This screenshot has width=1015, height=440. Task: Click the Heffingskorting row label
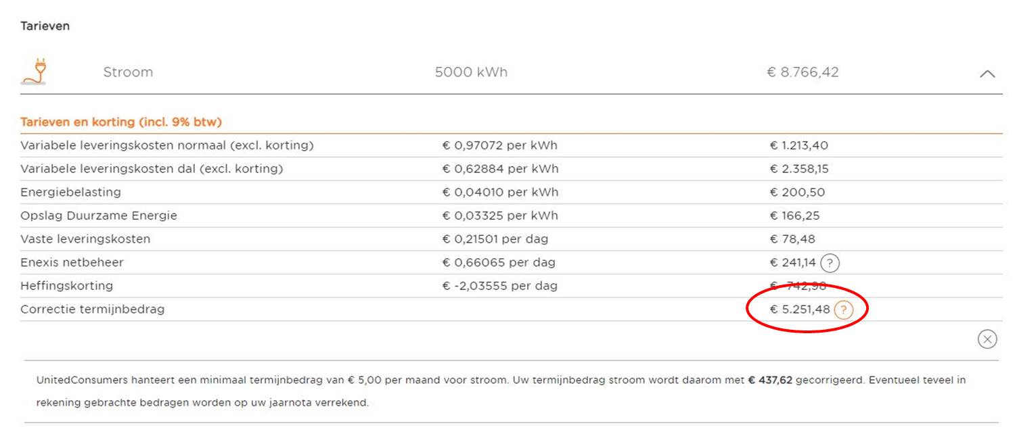click(66, 286)
